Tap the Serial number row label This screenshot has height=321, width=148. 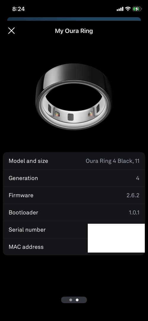point(27,230)
